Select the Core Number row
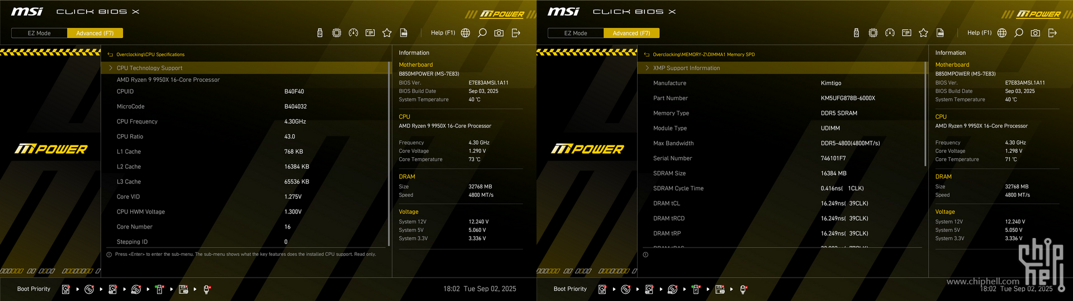1073x301 pixels. pos(245,227)
